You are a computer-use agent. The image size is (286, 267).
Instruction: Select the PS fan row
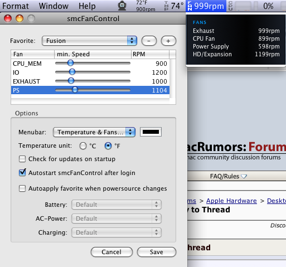[x=90, y=90]
